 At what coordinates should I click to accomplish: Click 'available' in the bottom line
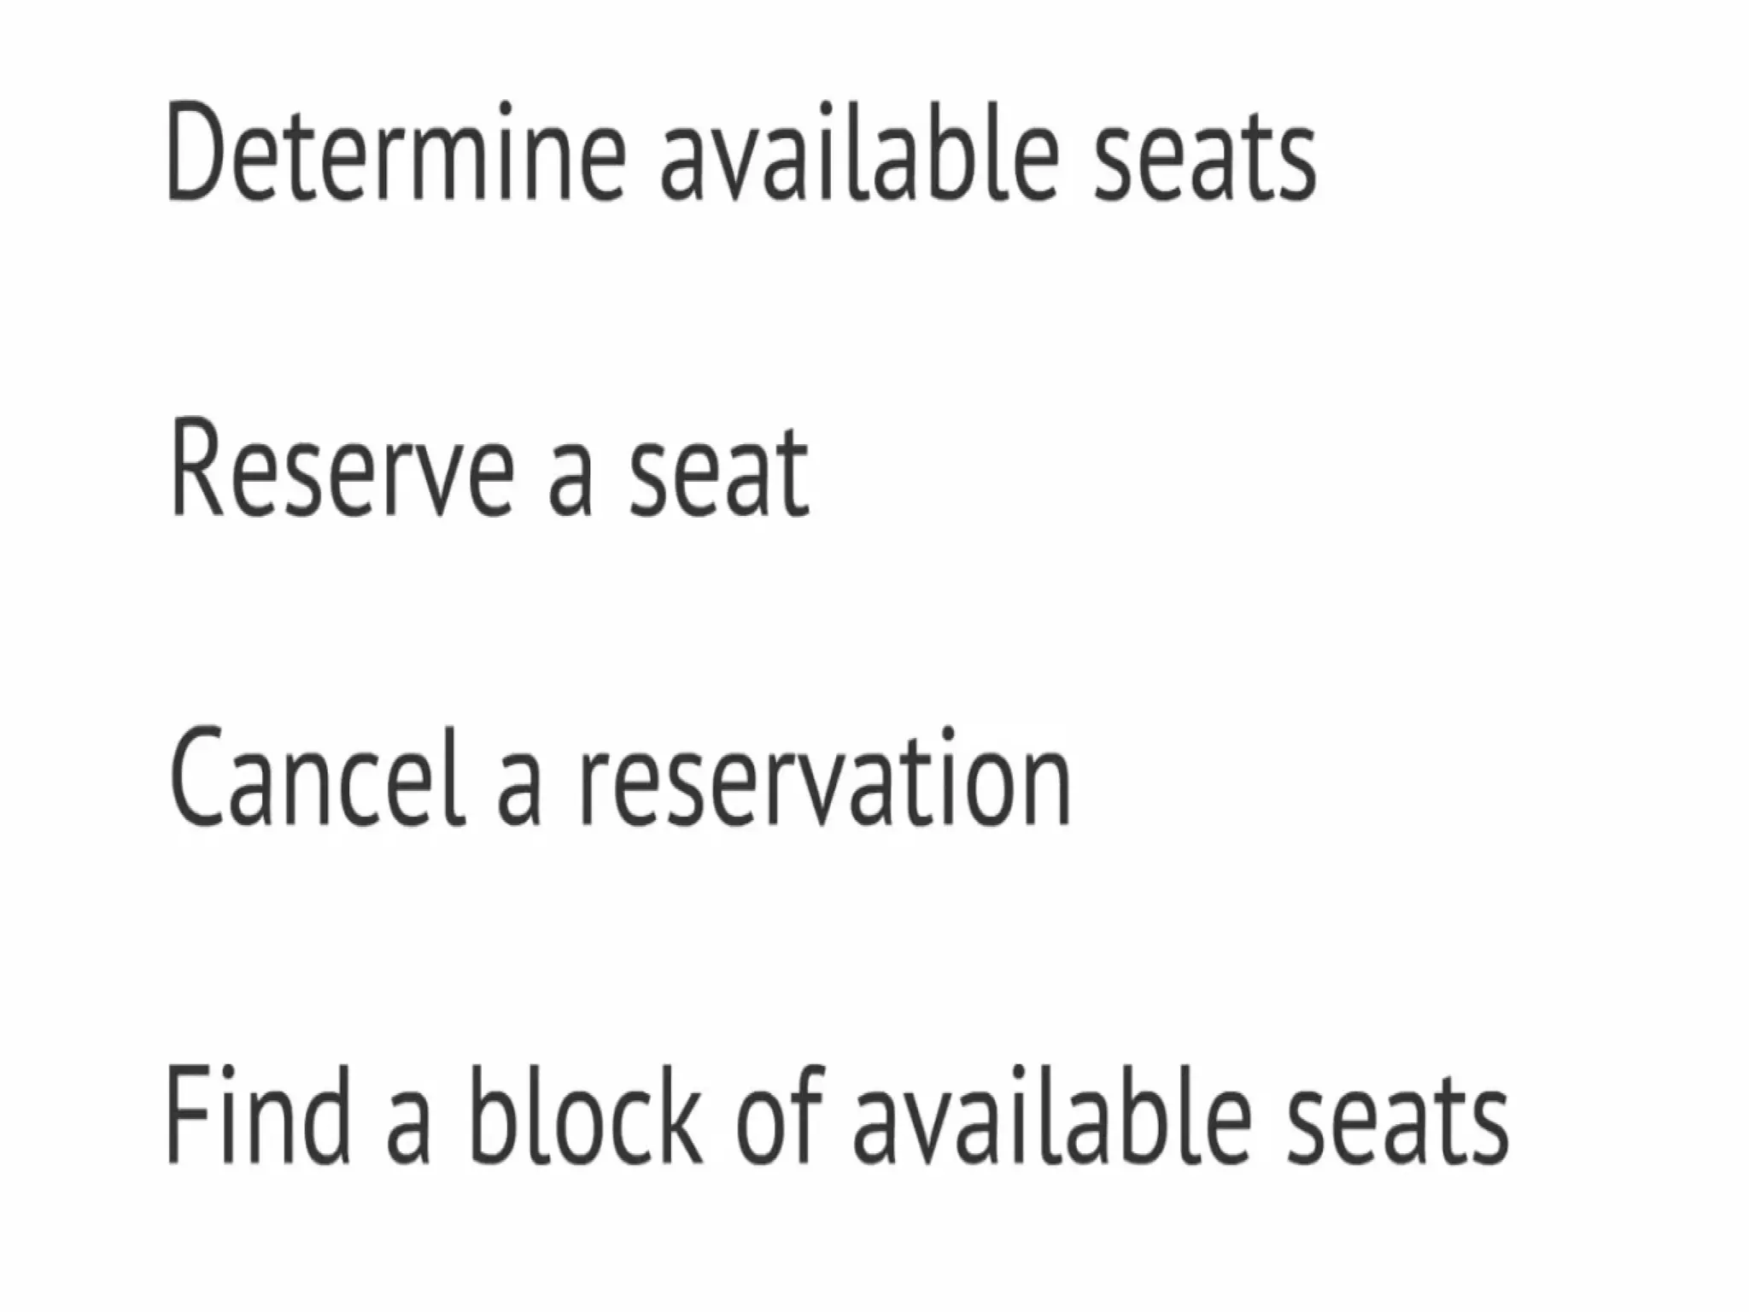click(1052, 1116)
